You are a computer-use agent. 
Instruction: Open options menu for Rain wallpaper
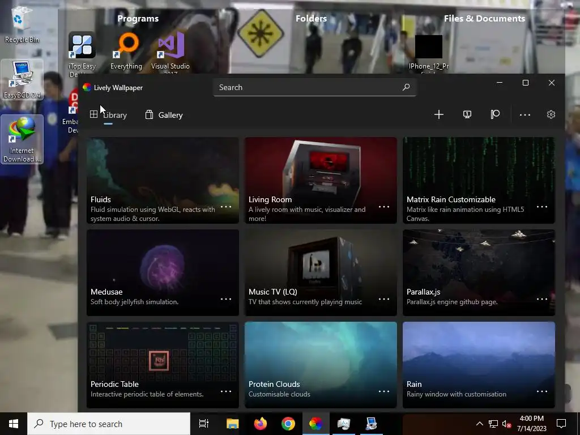(x=542, y=391)
